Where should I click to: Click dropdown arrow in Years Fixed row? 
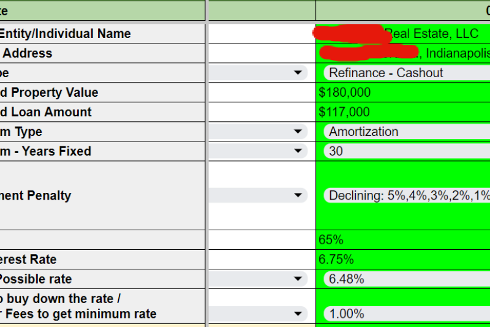point(298,151)
